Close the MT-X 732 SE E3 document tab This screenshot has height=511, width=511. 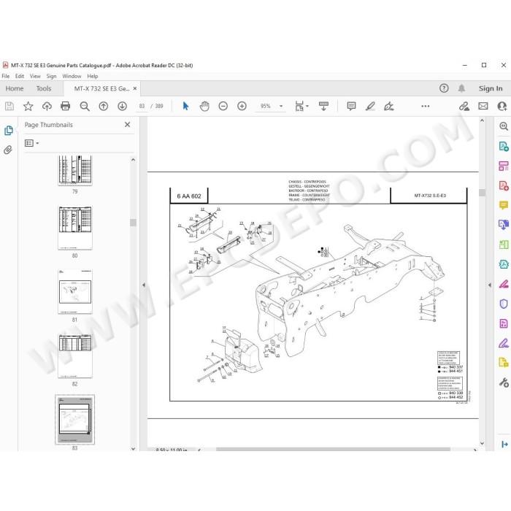click(x=135, y=88)
